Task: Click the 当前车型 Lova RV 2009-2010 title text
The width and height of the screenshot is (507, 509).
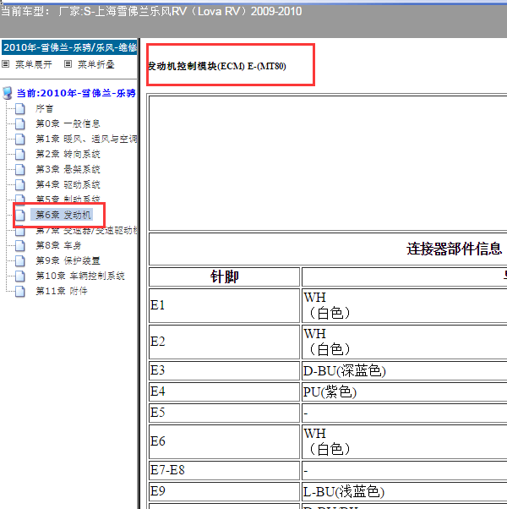Action: click(151, 12)
